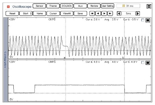
Task: Increase the time base from 5ms
Action: (x=138, y=14)
